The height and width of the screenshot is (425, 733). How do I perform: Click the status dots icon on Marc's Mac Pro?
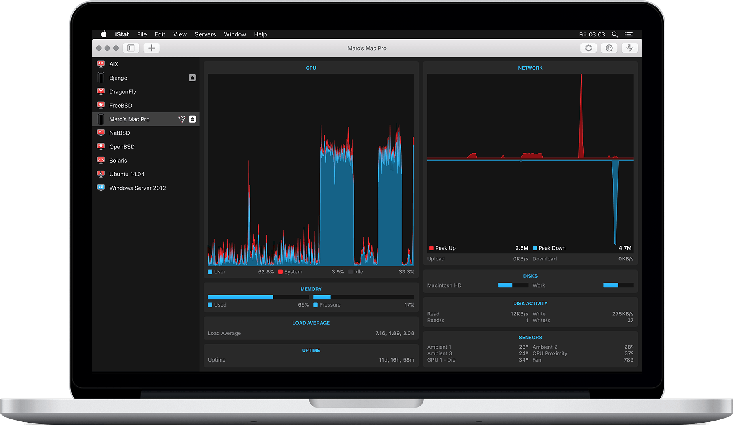point(181,119)
